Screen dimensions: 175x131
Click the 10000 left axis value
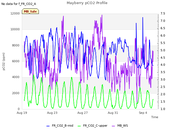point(15,29)
